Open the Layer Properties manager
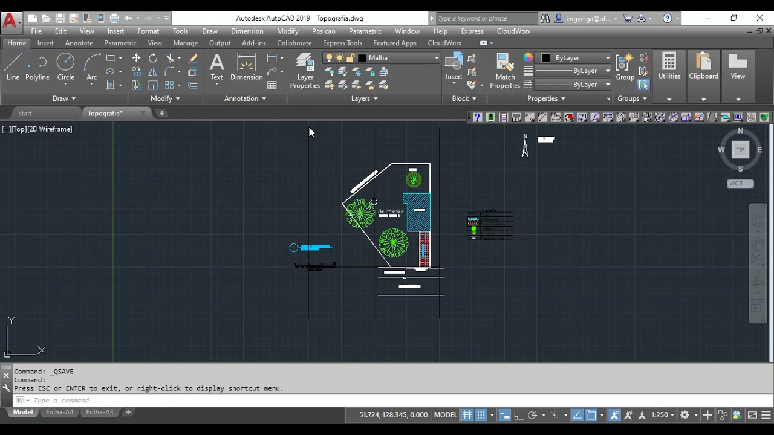Image resolution: width=774 pixels, height=435 pixels. [305, 71]
